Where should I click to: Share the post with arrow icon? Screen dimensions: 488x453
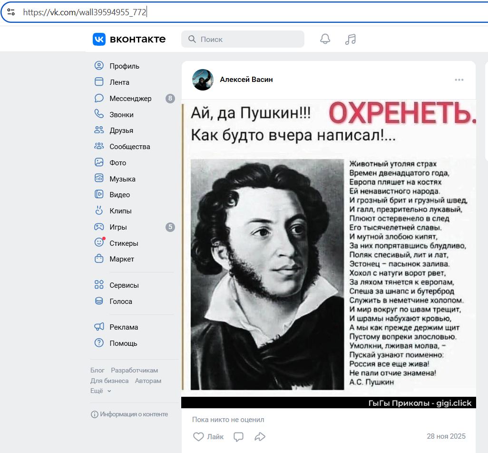[x=260, y=436]
